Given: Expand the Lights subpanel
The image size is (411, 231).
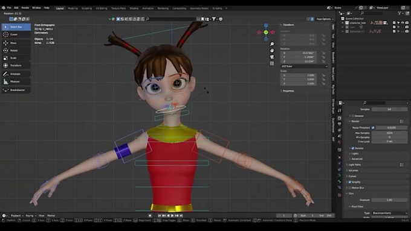Looking at the screenshot, I should [x=354, y=154].
